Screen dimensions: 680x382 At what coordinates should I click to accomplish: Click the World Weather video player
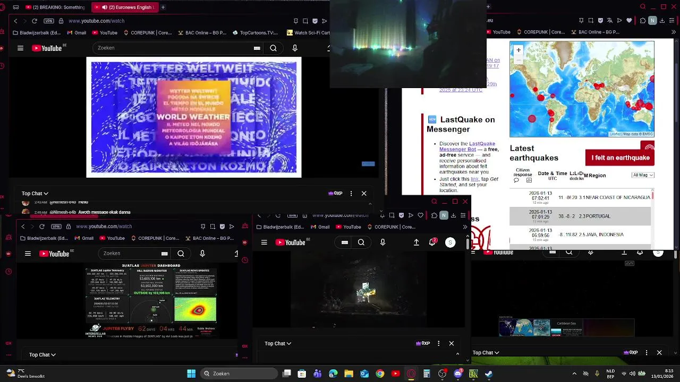(194, 117)
